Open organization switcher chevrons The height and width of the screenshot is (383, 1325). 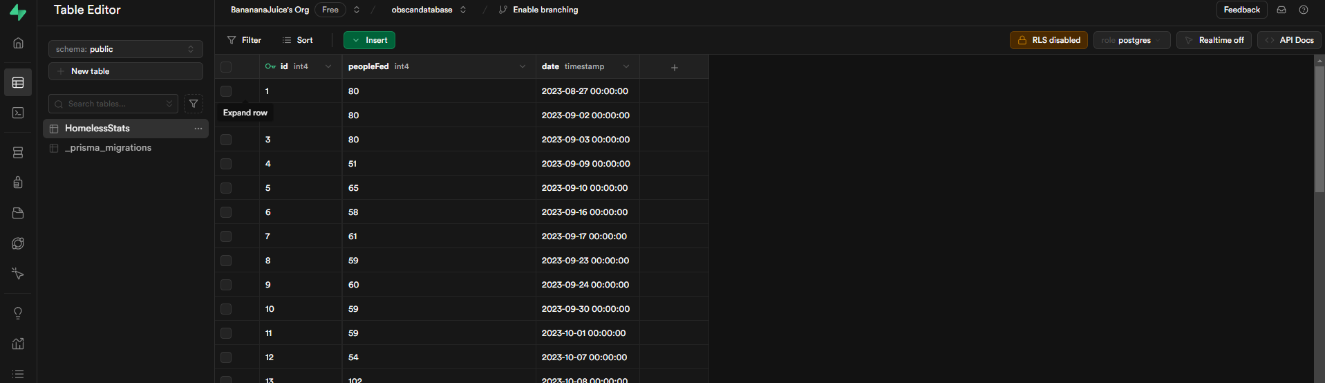pos(357,10)
